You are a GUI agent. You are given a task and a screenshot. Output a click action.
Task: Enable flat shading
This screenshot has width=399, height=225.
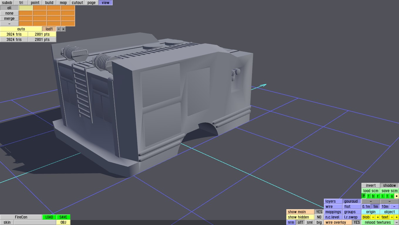pyautogui.click(x=352, y=207)
